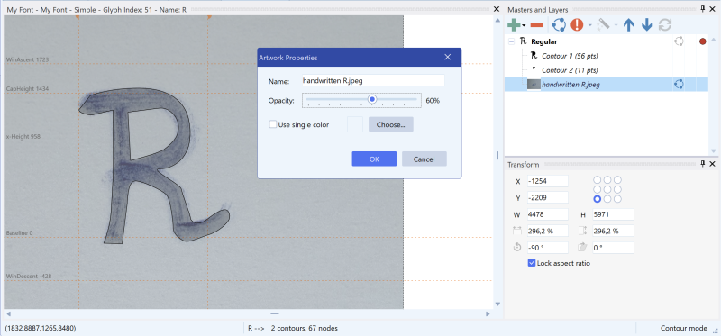Pin the Masters and Layers panel
The height and width of the screenshot is (336, 721).
coord(703,9)
